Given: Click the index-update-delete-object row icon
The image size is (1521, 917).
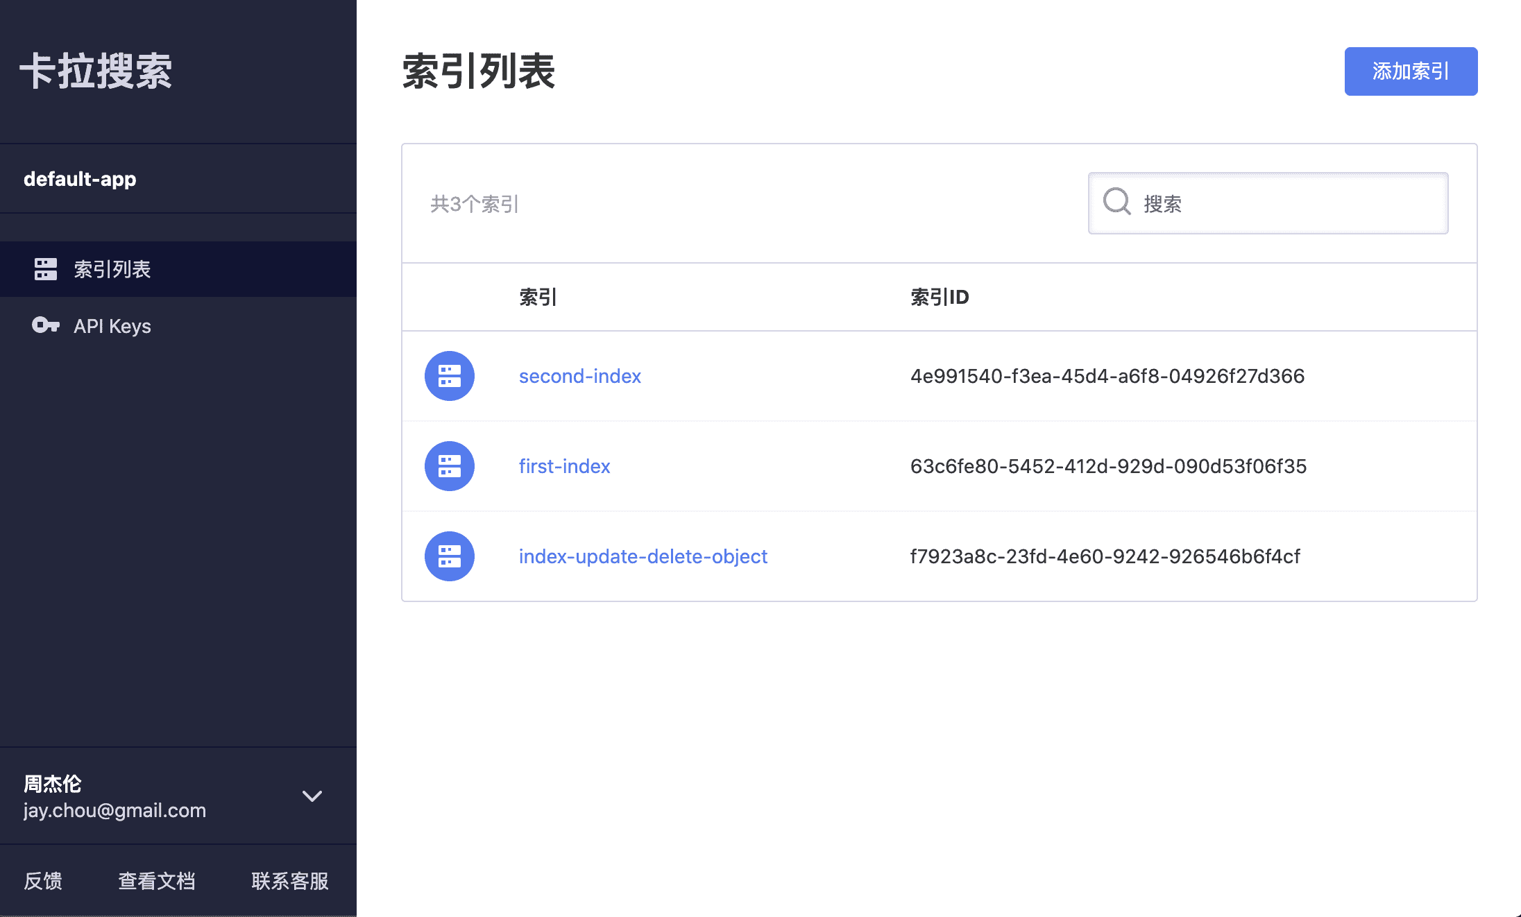Looking at the screenshot, I should coord(450,556).
